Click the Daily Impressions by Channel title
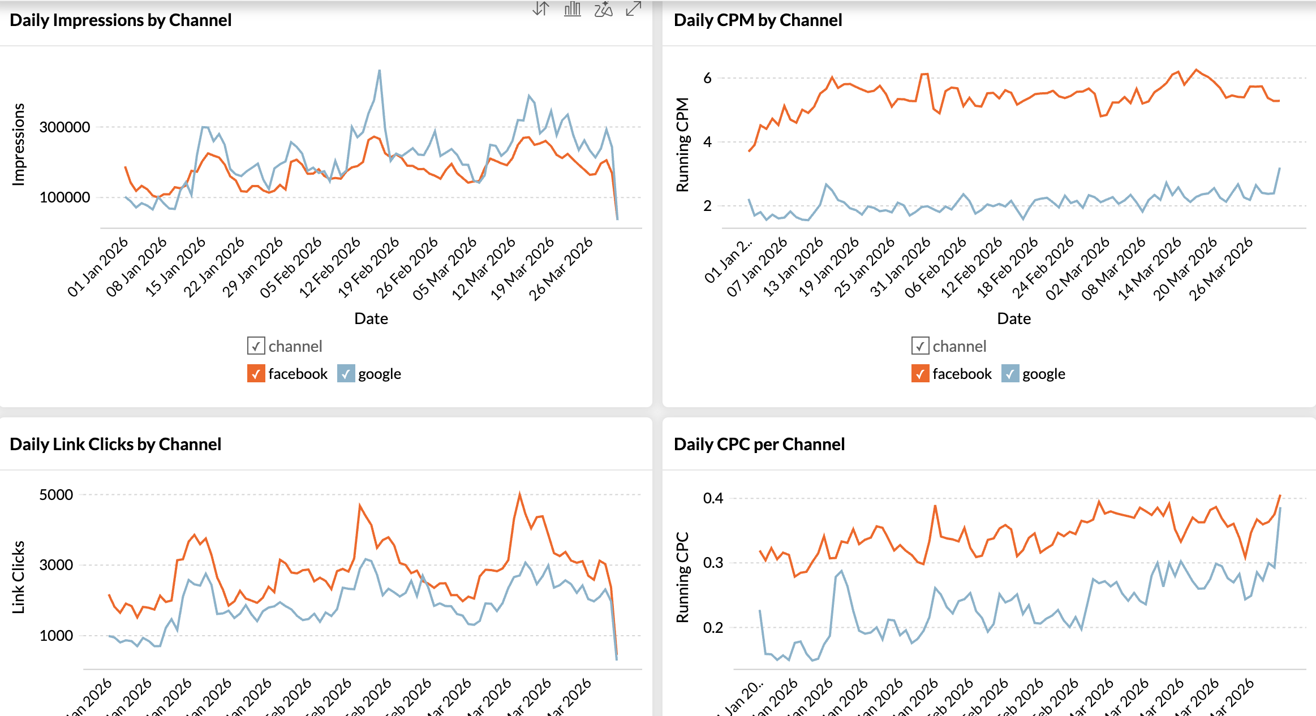 coord(121,20)
